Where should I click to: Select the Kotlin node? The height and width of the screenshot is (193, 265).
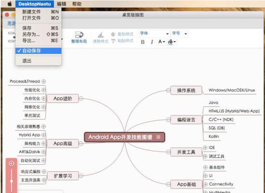(214, 137)
